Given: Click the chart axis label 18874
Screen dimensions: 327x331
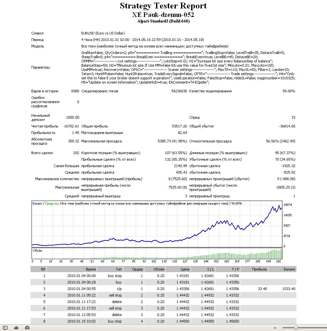Looking at the screenshot, I should [x=288, y=205].
